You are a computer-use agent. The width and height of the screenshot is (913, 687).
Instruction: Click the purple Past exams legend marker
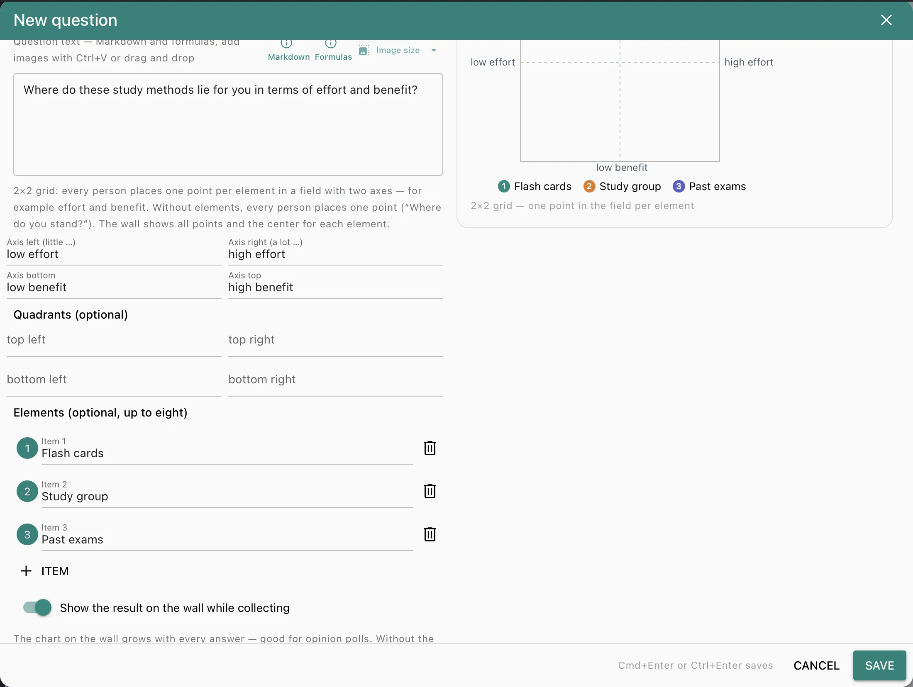click(x=679, y=186)
